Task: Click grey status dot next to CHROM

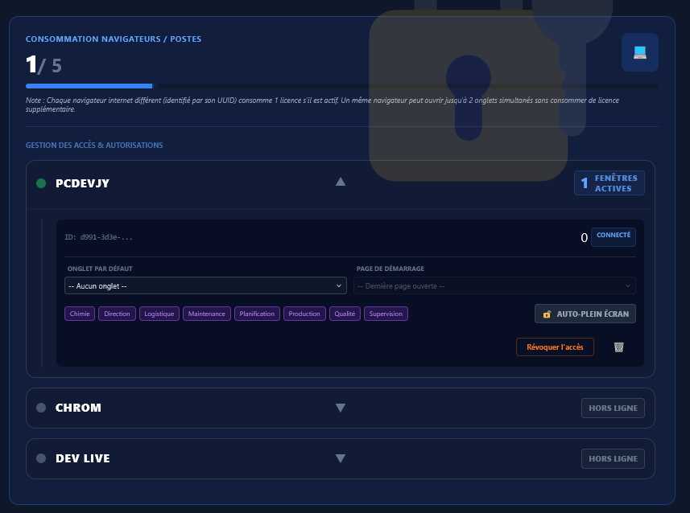Action: pos(41,408)
